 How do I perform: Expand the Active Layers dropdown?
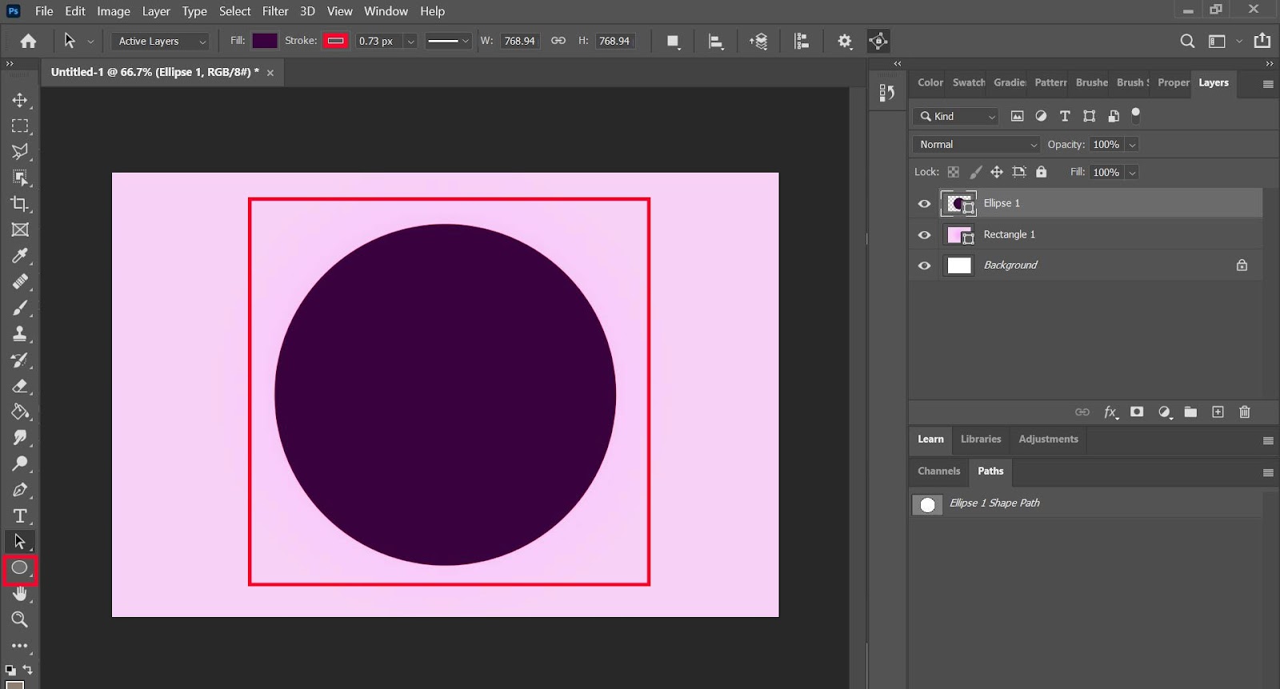160,42
